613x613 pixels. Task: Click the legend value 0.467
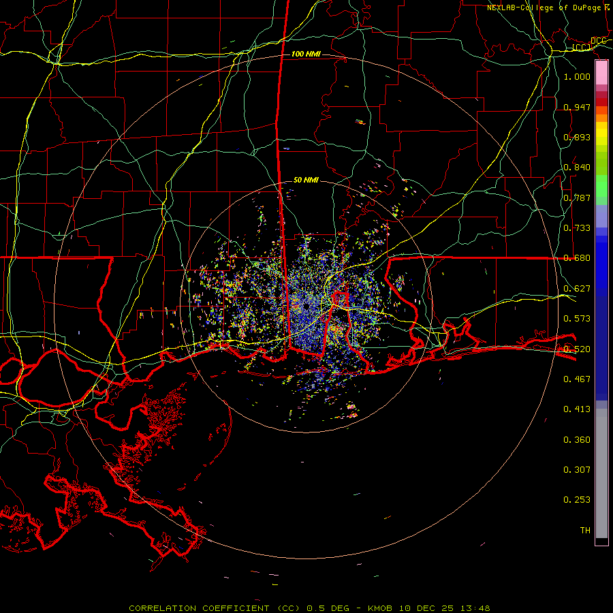(577, 379)
